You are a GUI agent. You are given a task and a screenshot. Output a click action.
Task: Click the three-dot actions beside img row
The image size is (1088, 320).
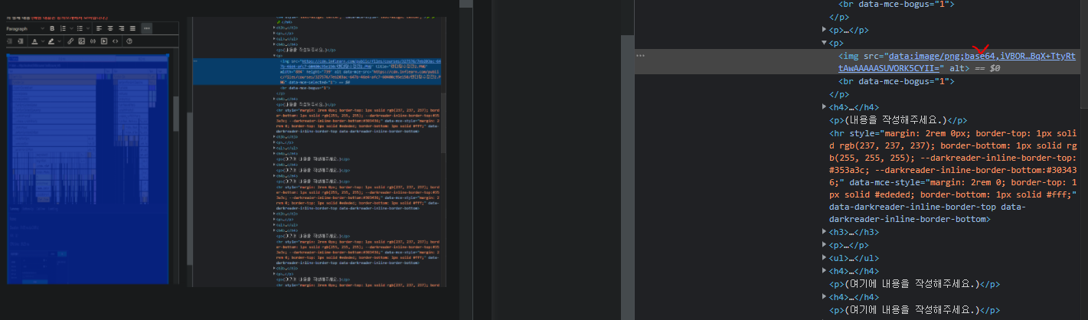tap(640, 56)
